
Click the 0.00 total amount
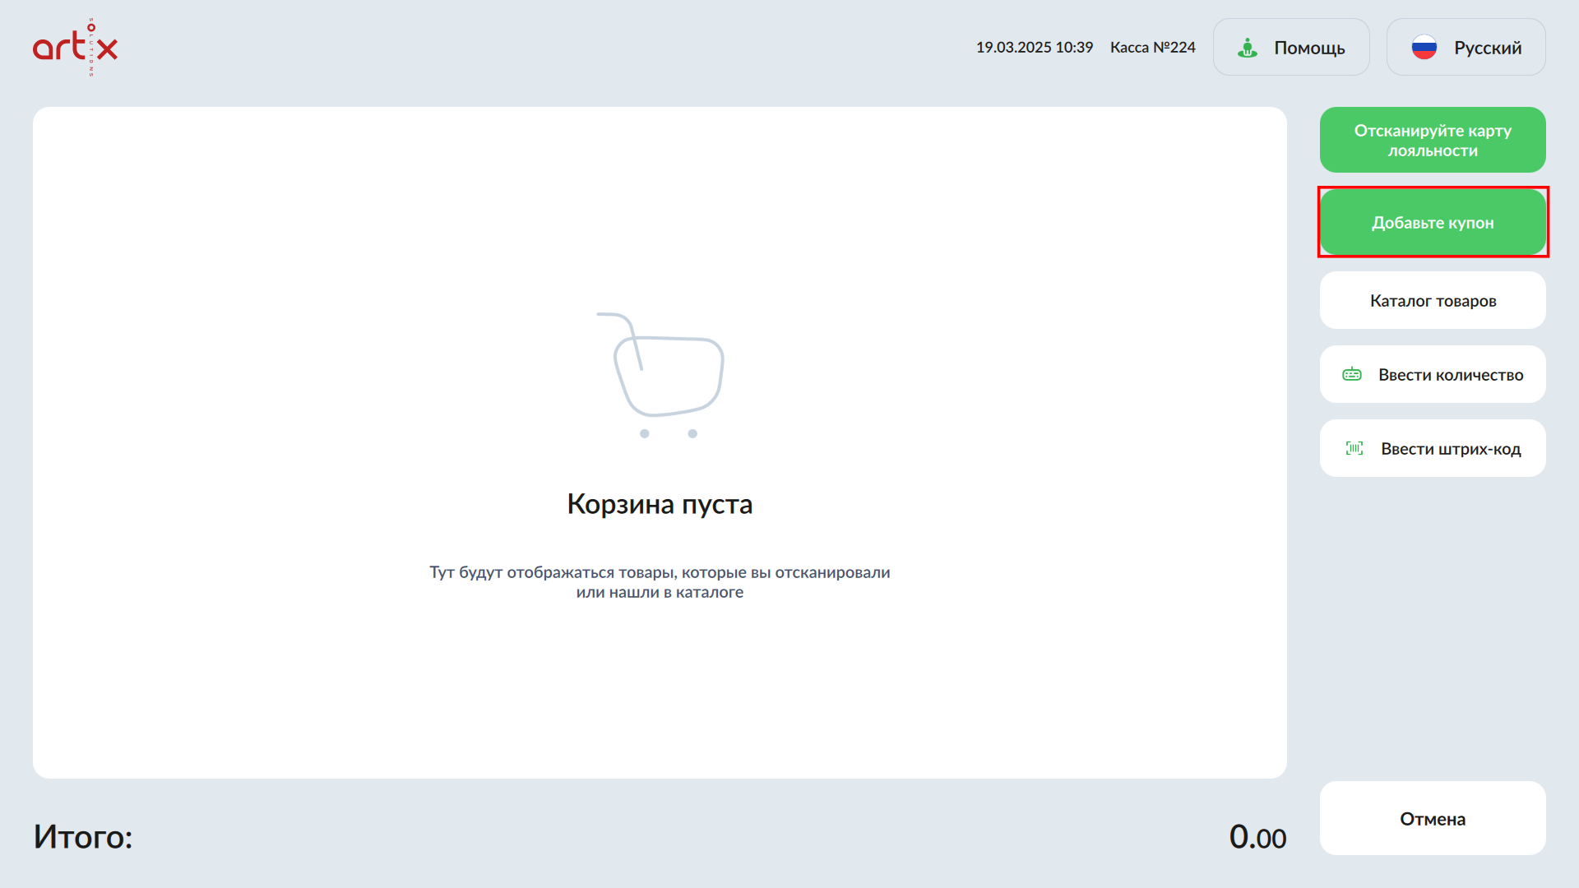point(1257,837)
